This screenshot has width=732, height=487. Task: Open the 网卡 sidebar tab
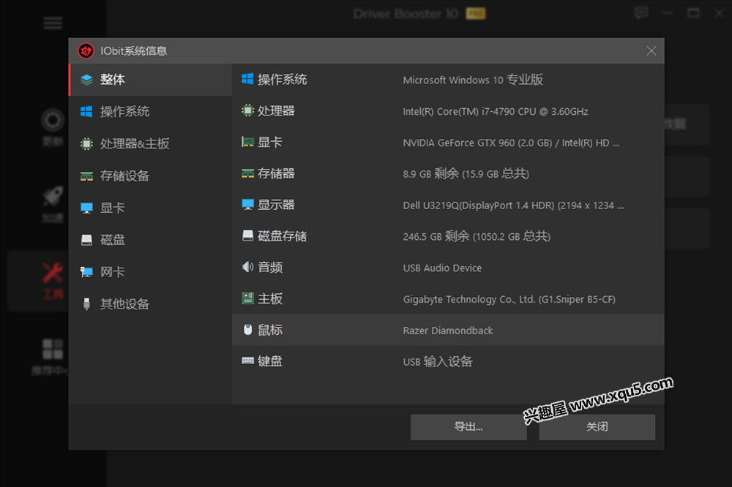[150, 272]
